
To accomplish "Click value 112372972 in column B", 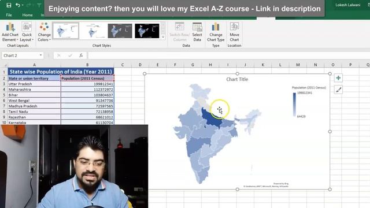I will [x=87, y=90].
